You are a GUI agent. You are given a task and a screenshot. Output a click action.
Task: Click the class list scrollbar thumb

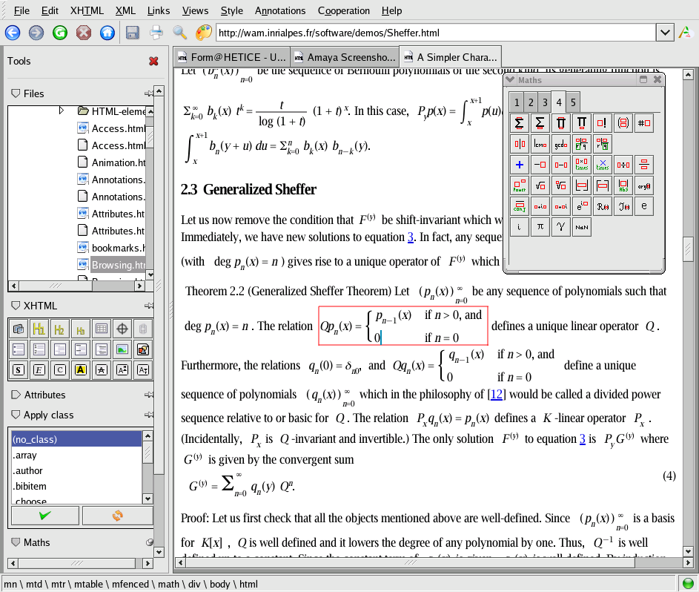148,453
